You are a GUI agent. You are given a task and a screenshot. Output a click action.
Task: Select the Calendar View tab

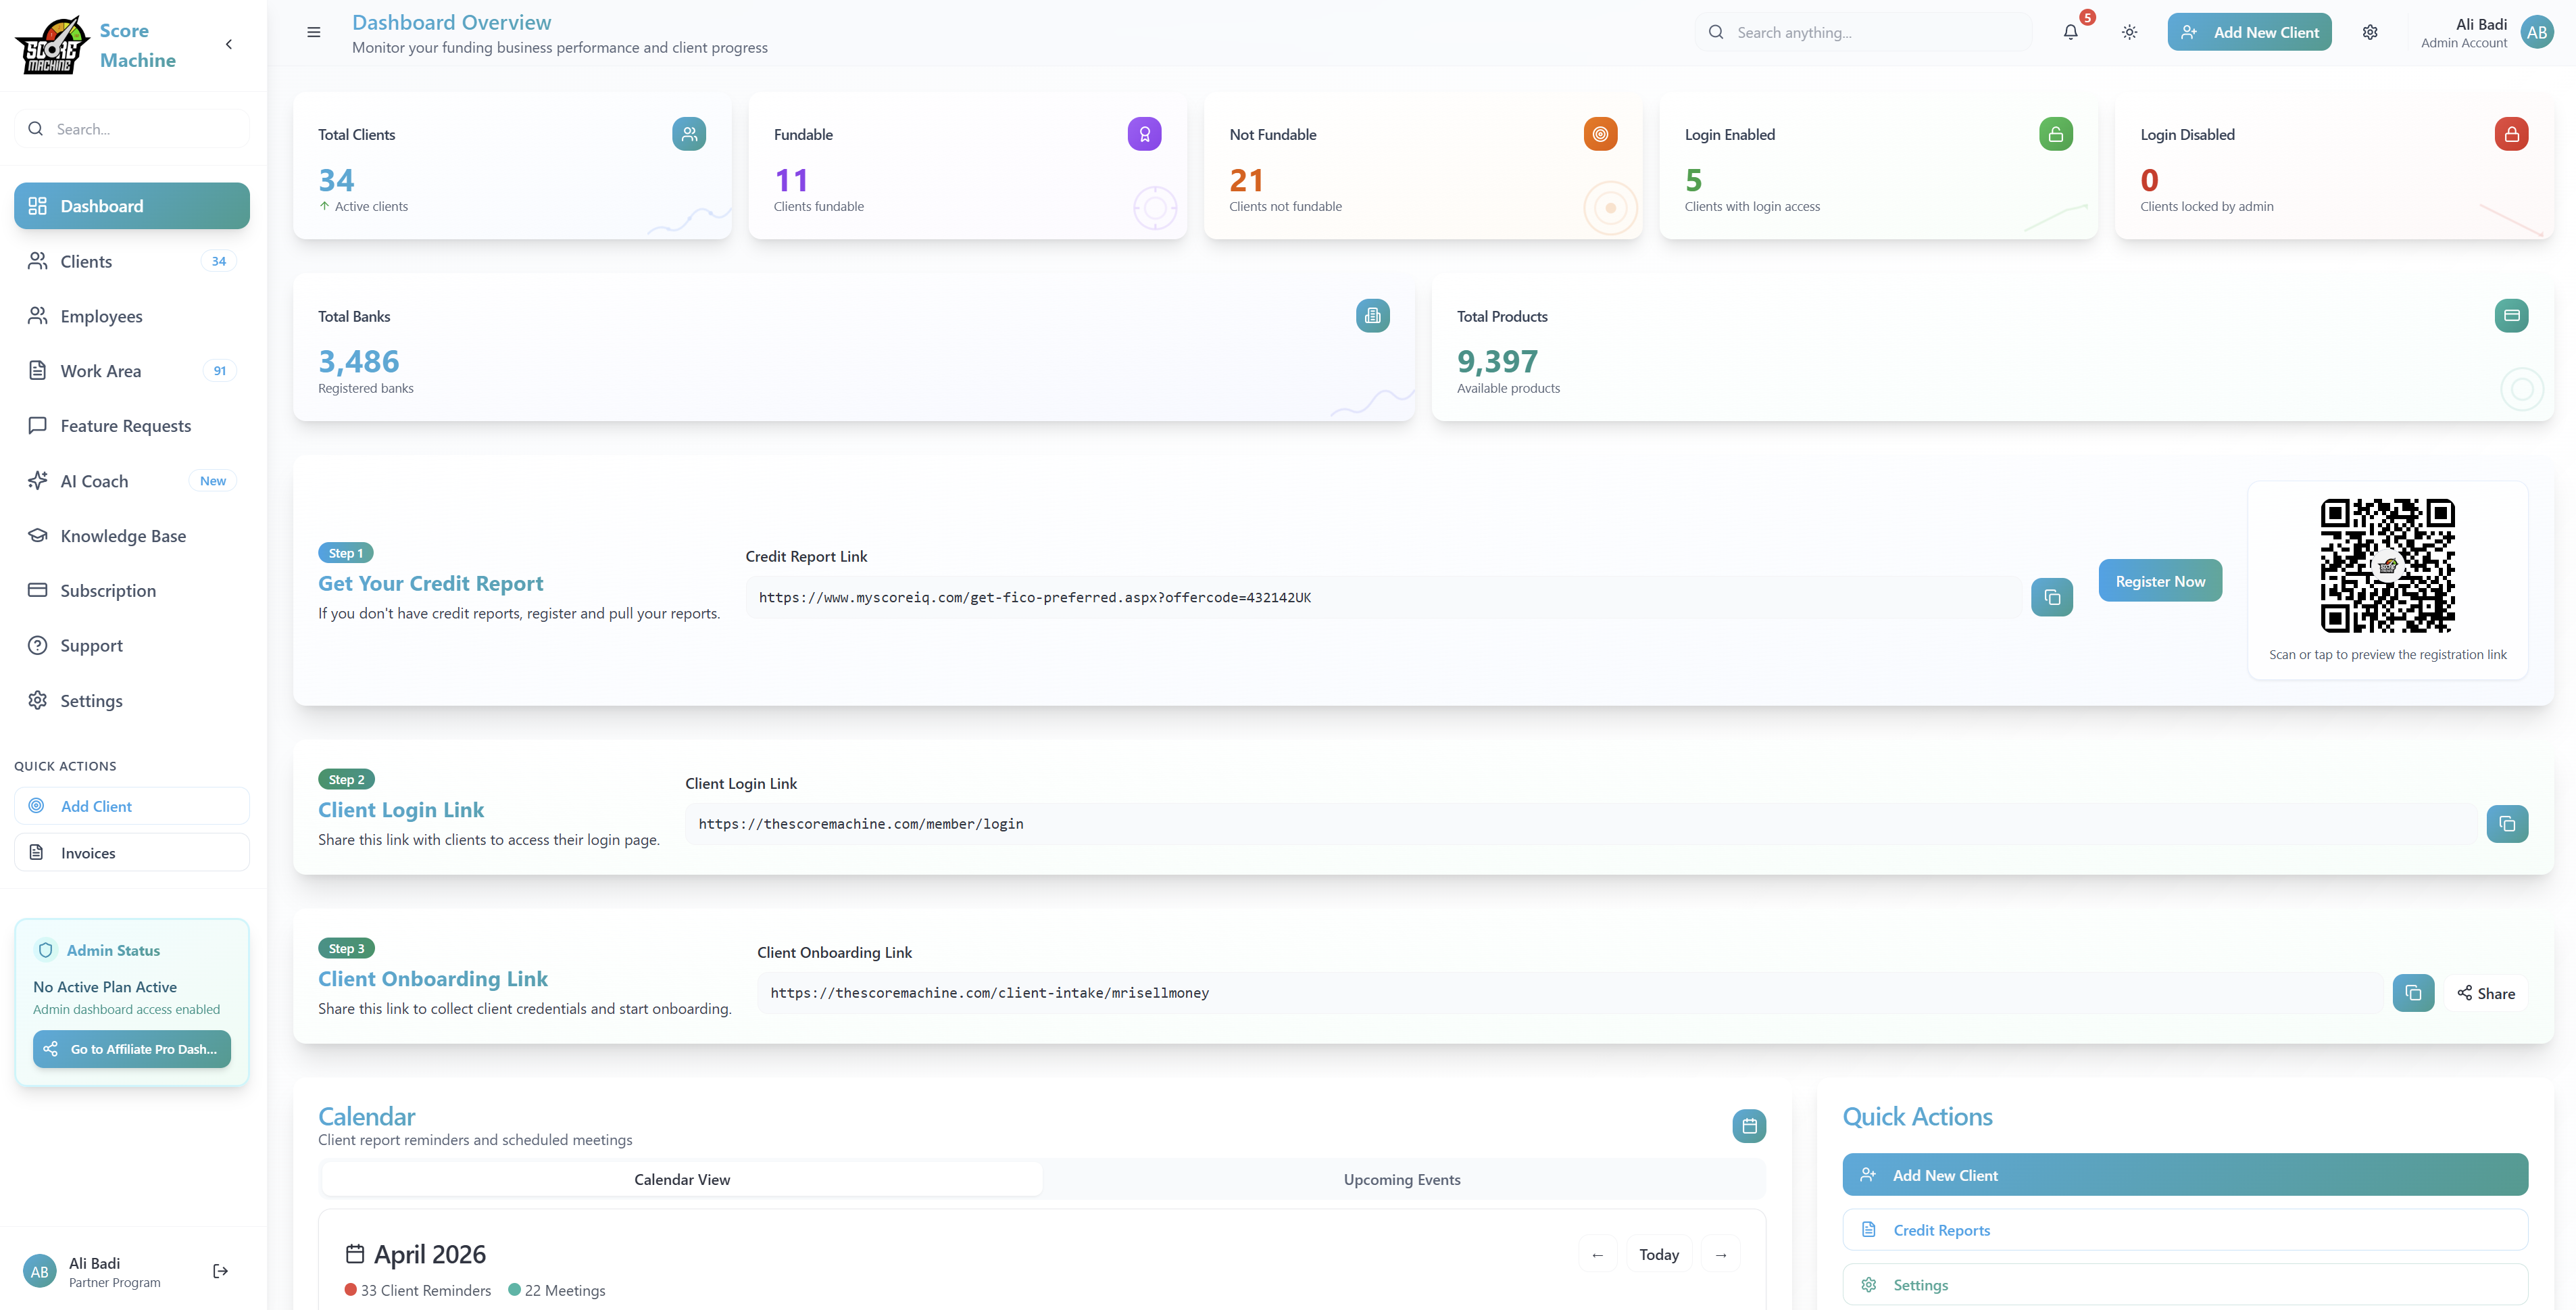point(681,1179)
